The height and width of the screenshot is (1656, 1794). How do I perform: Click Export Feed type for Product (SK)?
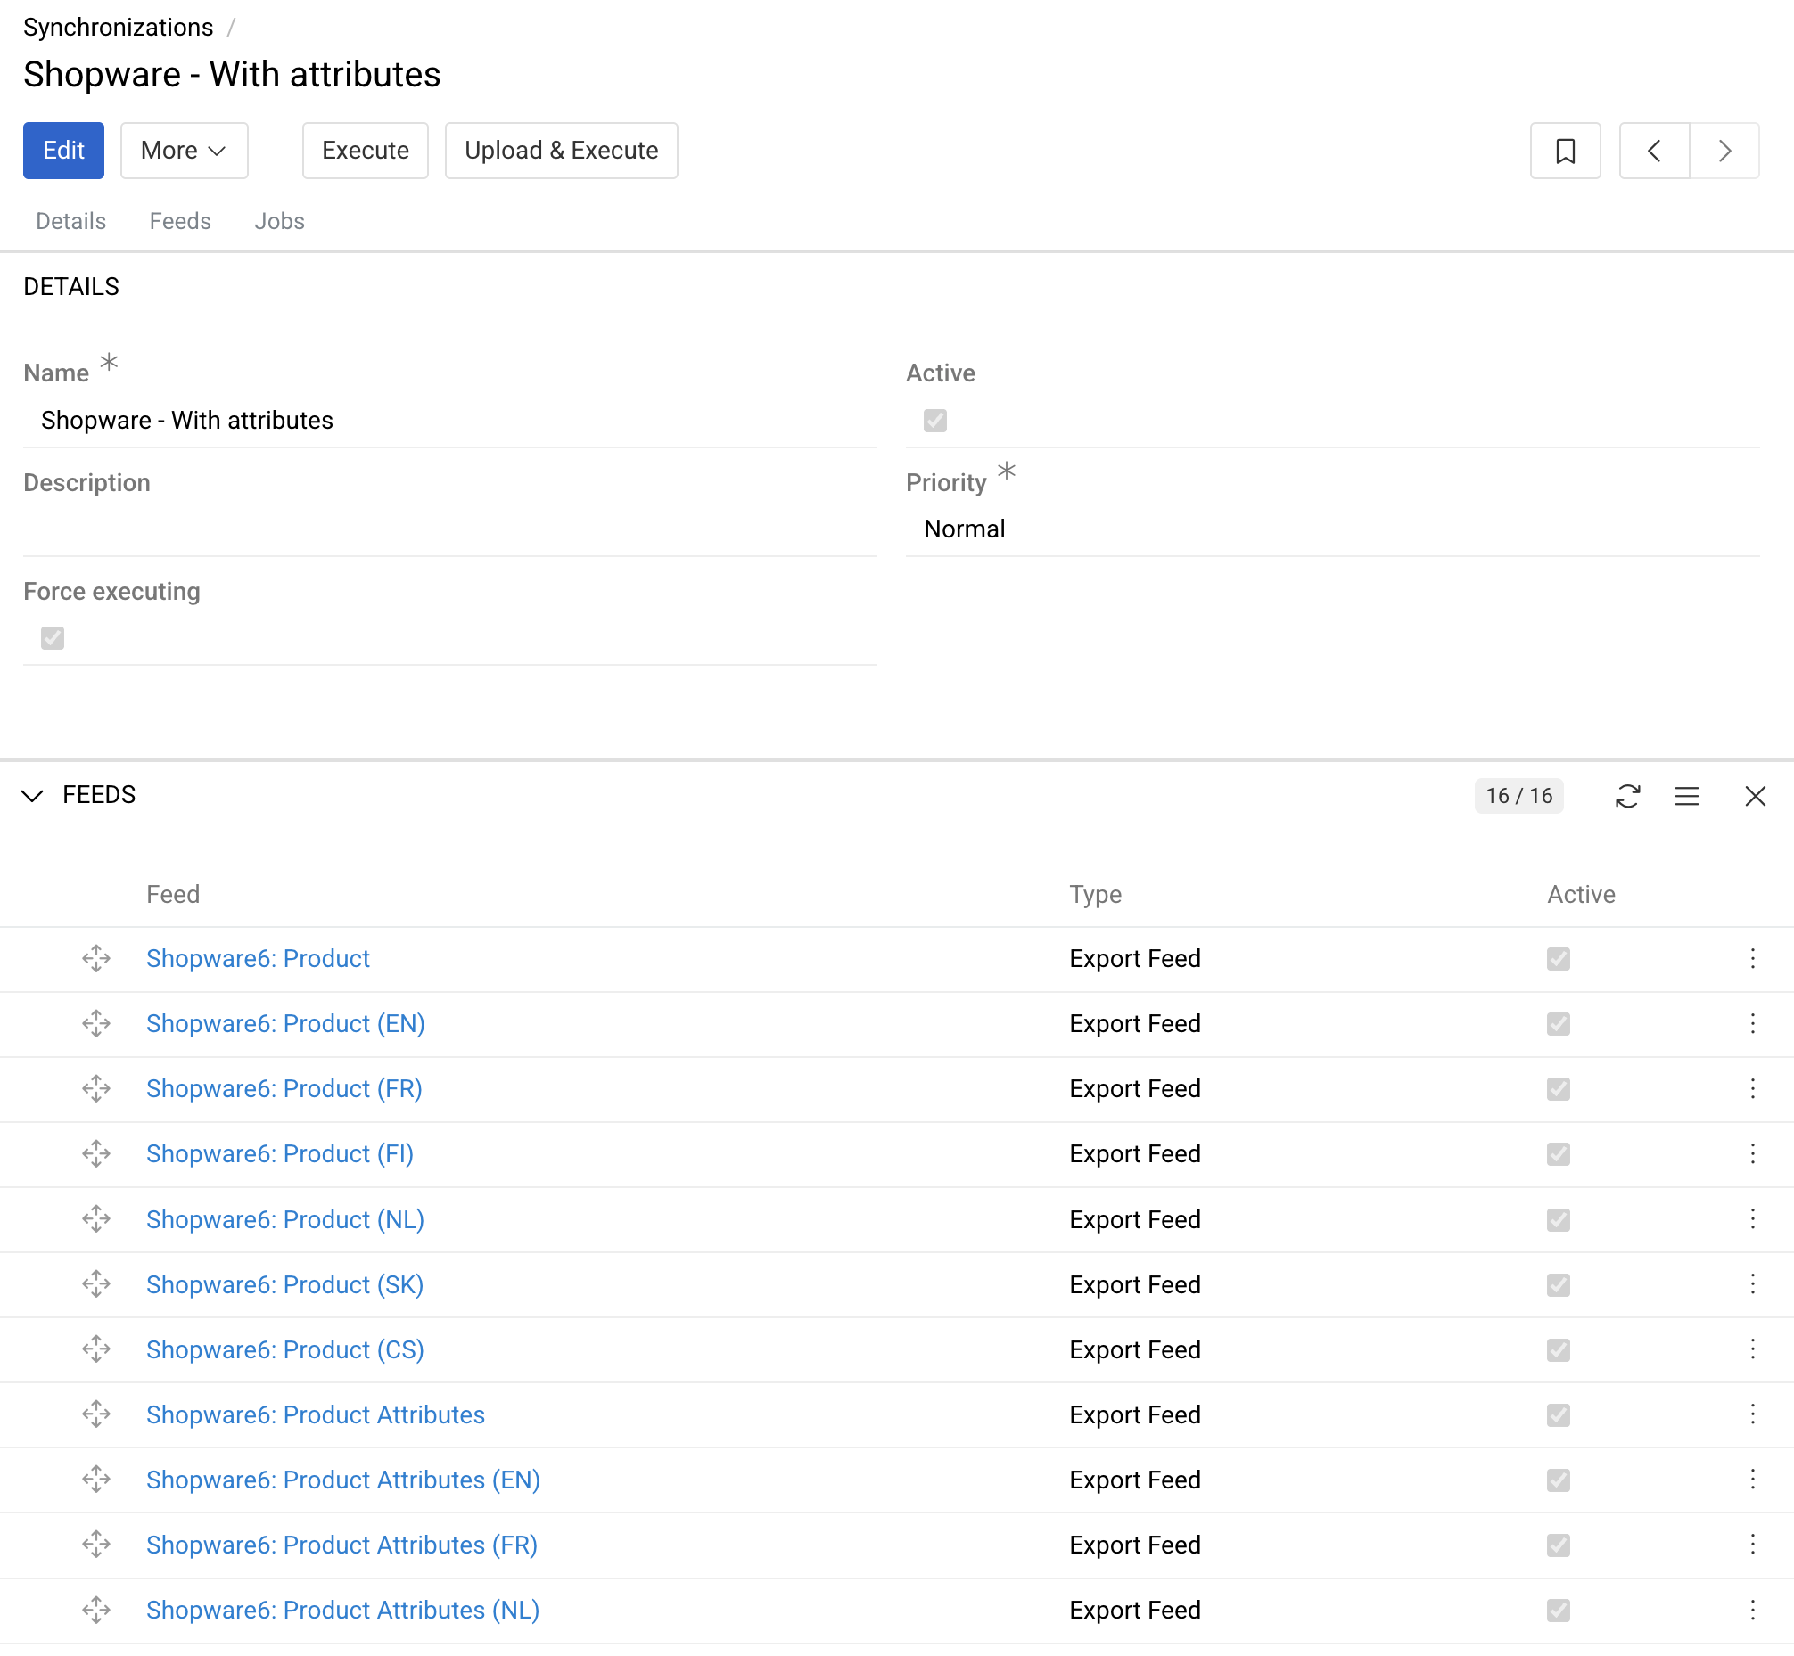[x=1135, y=1284]
